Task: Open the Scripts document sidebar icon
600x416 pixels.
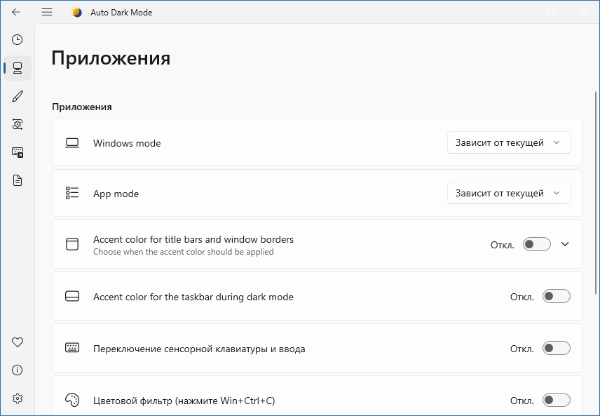Action: click(18, 180)
